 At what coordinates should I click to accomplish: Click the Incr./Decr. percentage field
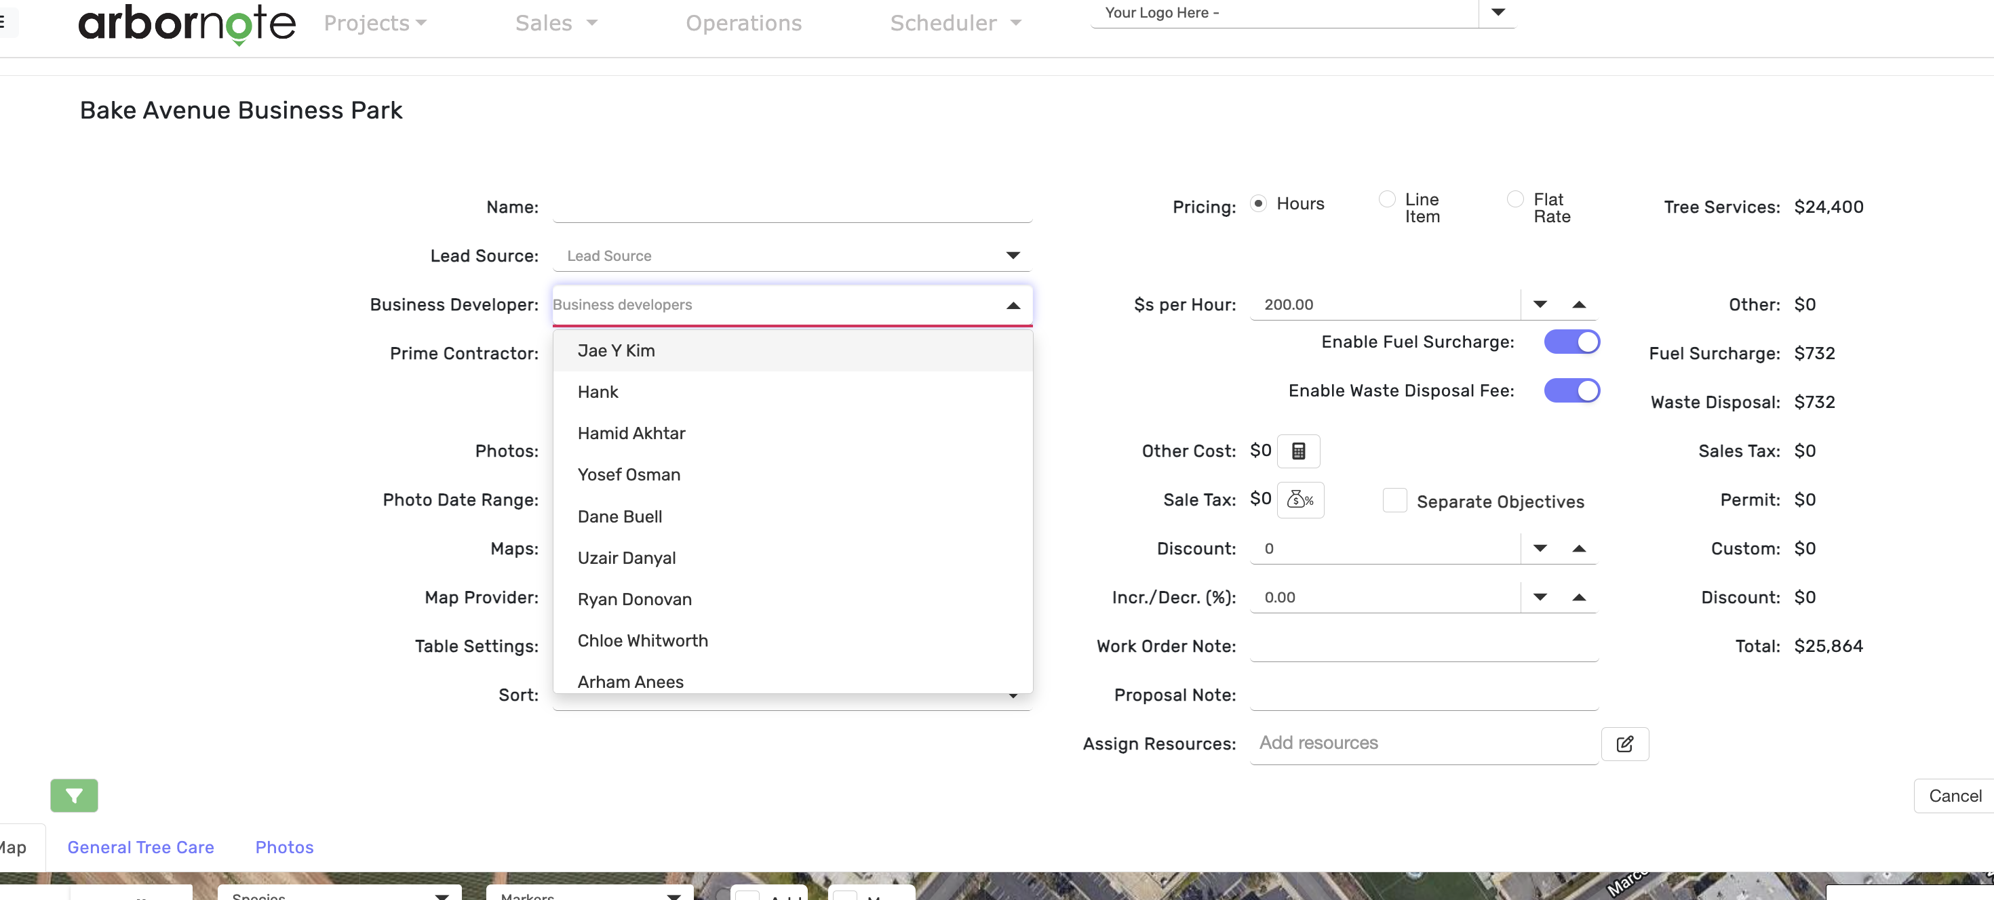[x=1385, y=597]
